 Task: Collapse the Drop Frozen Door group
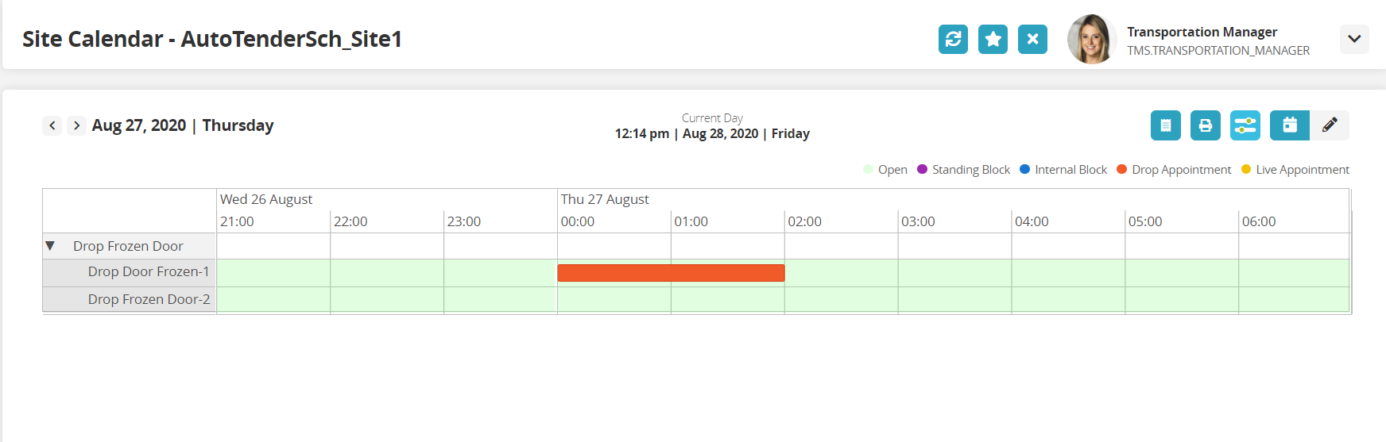pyautogui.click(x=50, y=246)
